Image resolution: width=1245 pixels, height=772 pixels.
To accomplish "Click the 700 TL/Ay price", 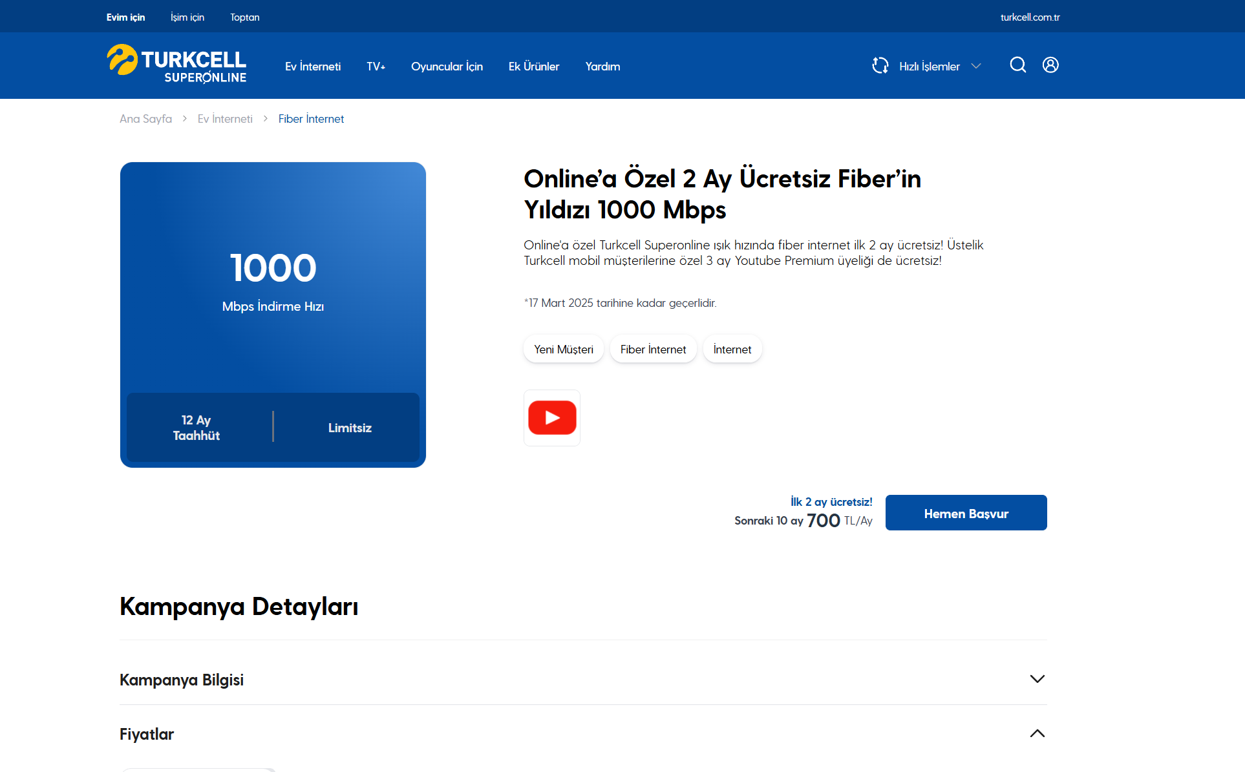I will tap(840, 521).
